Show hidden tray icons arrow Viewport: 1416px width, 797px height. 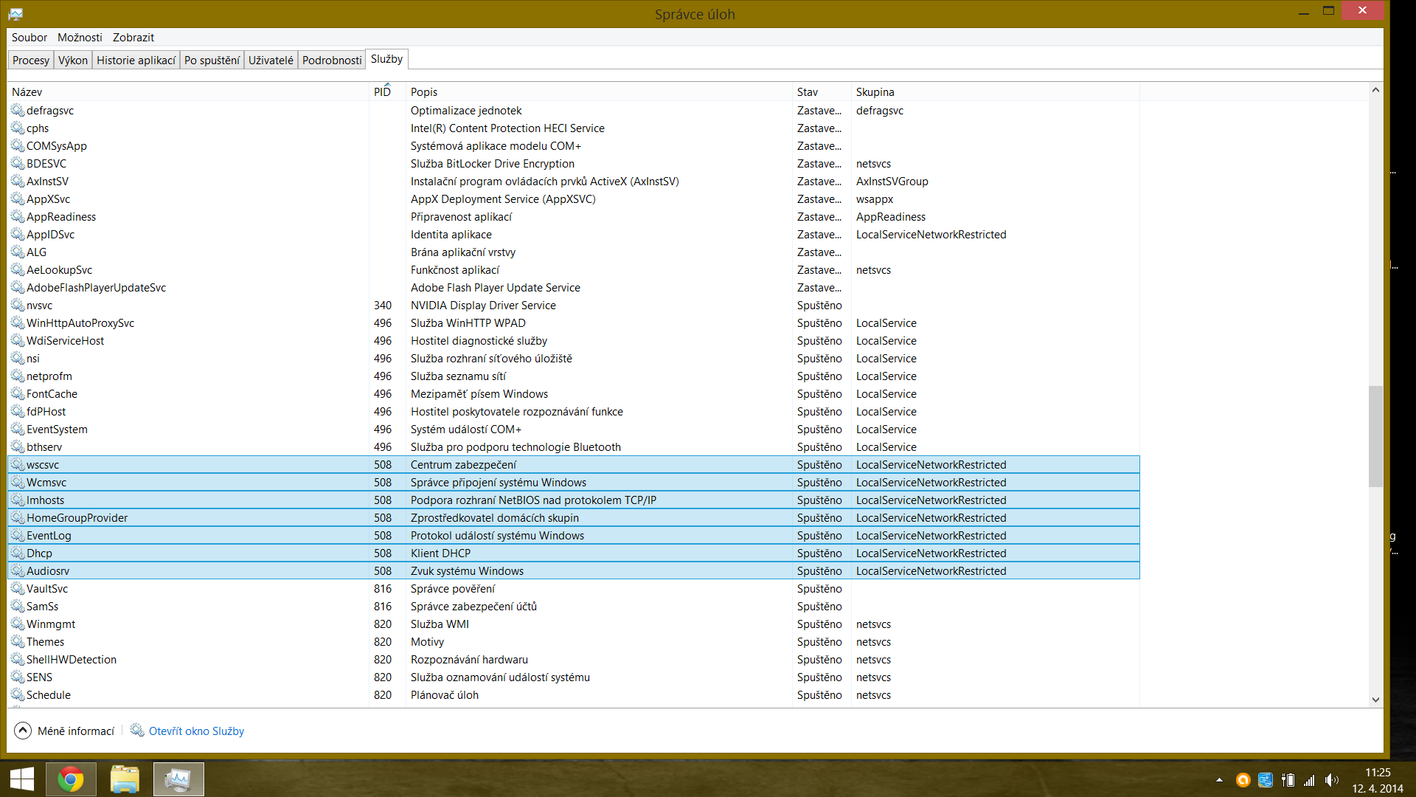(1219, 779)
